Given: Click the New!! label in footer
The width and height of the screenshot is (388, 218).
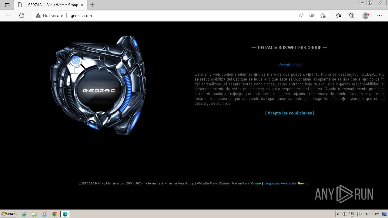Looking at the screenshot, I should [x=302, y=183].
